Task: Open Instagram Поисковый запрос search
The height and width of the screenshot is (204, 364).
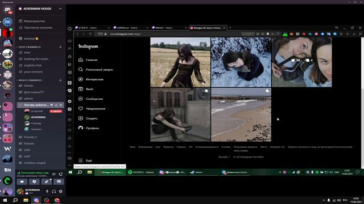Action: (x=96, y=70)
